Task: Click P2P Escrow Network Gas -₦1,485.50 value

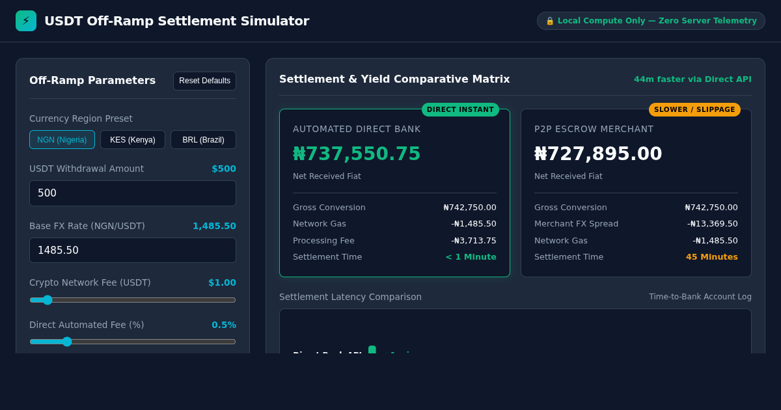Action: pos(715,241)
